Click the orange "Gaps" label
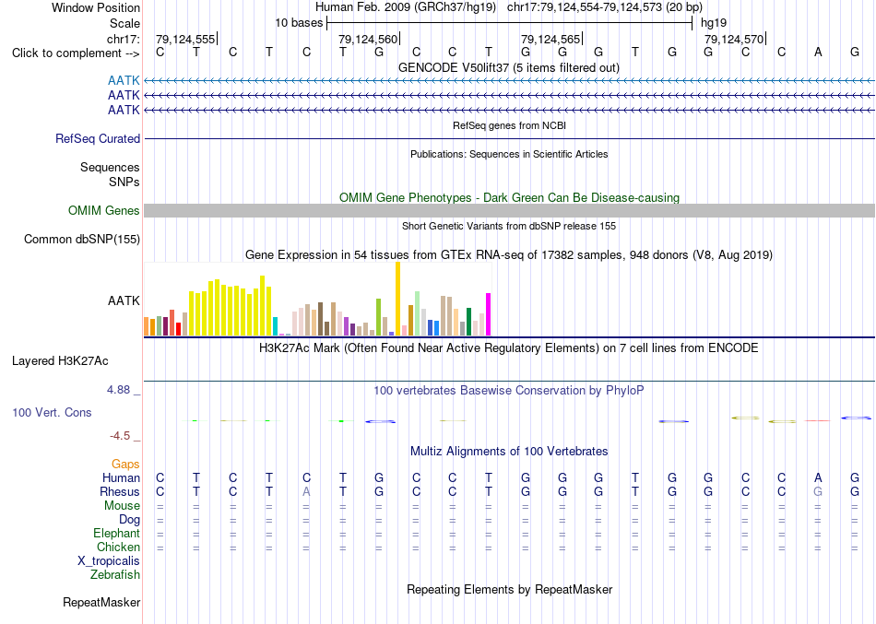Image resolution: width=876 pixels, height=624 pixels. click(125, 465)
